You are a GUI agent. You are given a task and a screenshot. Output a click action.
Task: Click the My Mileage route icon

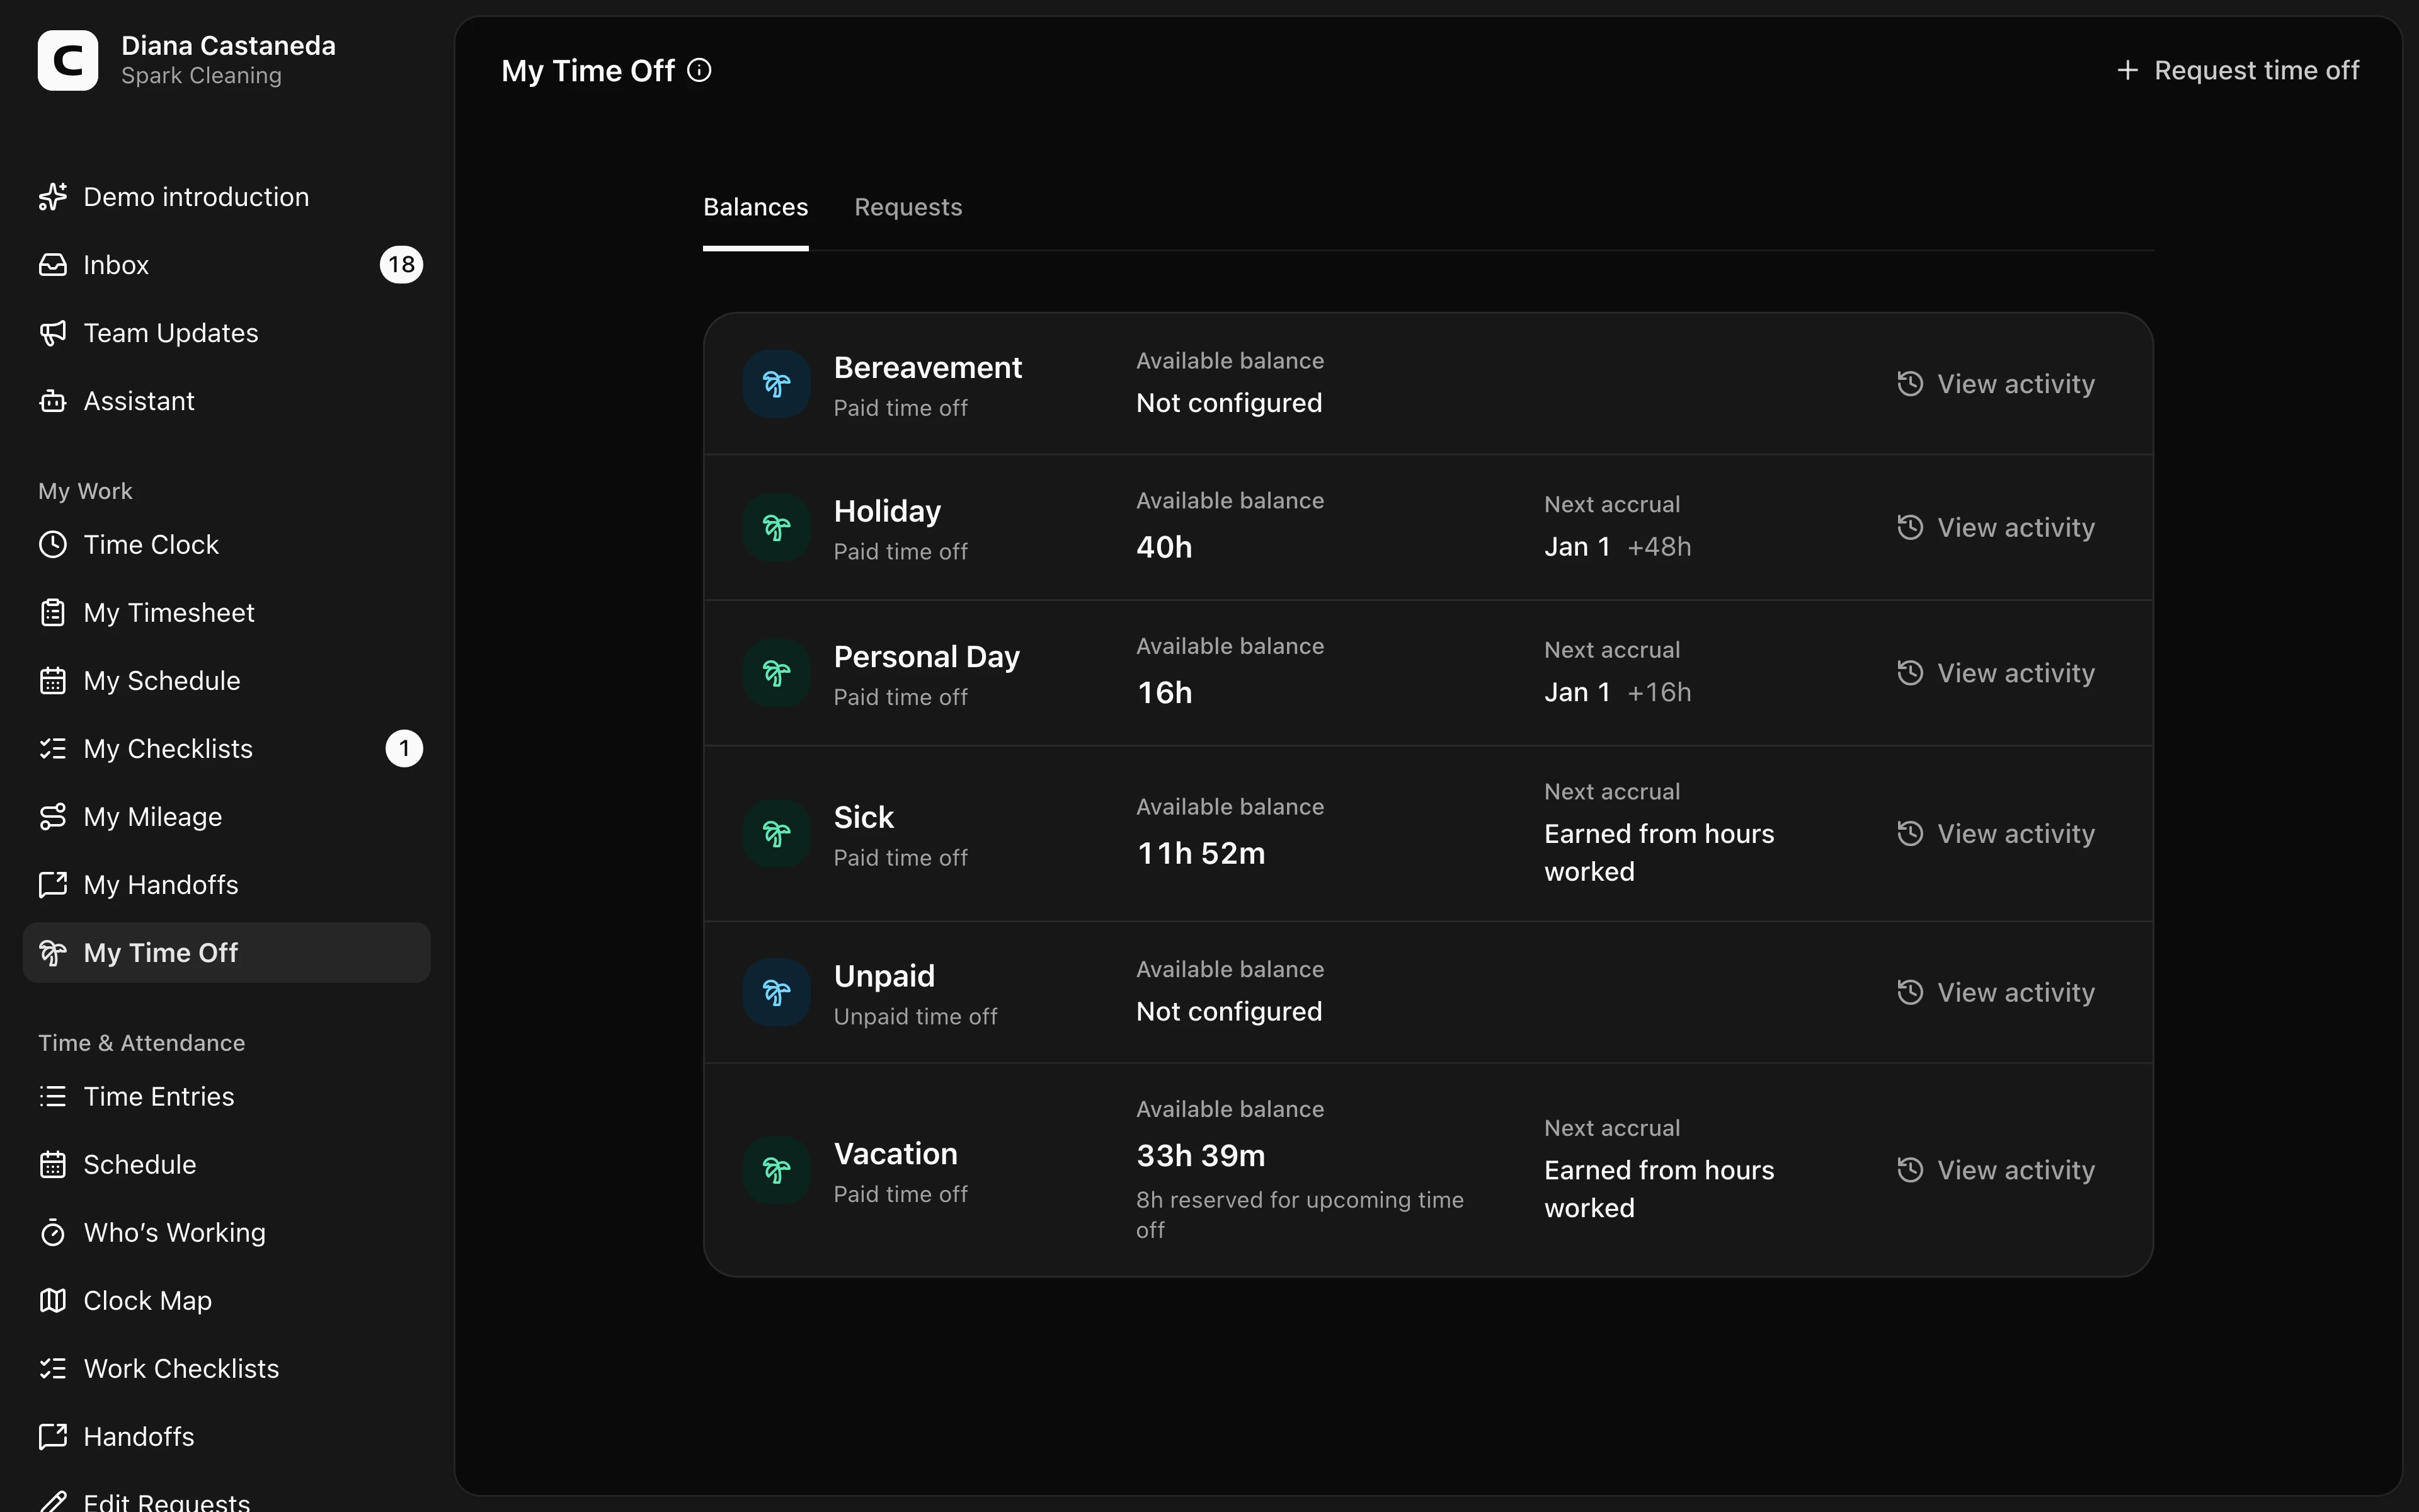click(53, 817)
